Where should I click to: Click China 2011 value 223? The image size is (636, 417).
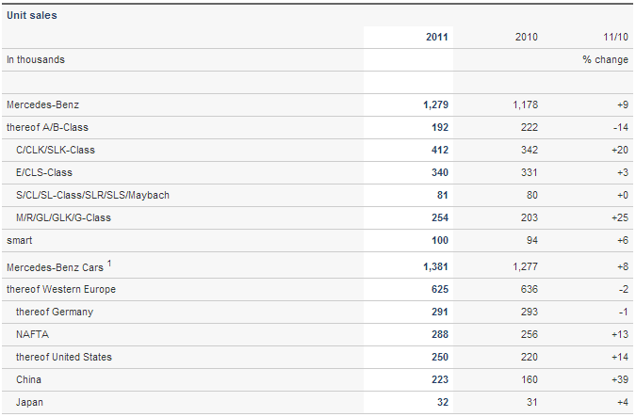point(440,379)
